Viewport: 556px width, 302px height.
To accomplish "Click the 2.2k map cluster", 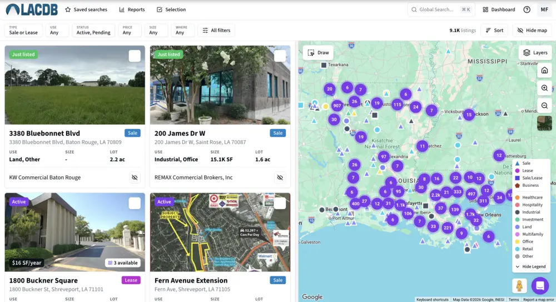I will click(x=435, y=195).
